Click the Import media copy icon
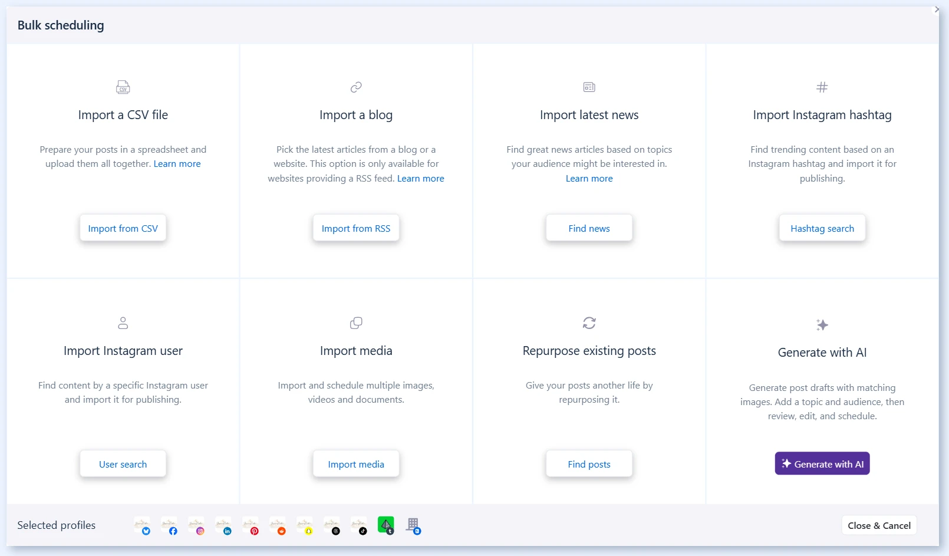The height and width of the screenshot is (556, 949). 356,323
